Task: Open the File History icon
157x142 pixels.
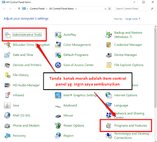Action: (7, 75)
